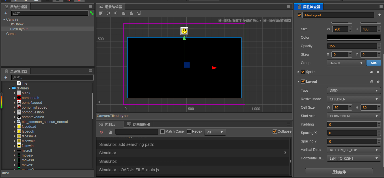Disable the Sprite component checkbox

pos(303,72)
